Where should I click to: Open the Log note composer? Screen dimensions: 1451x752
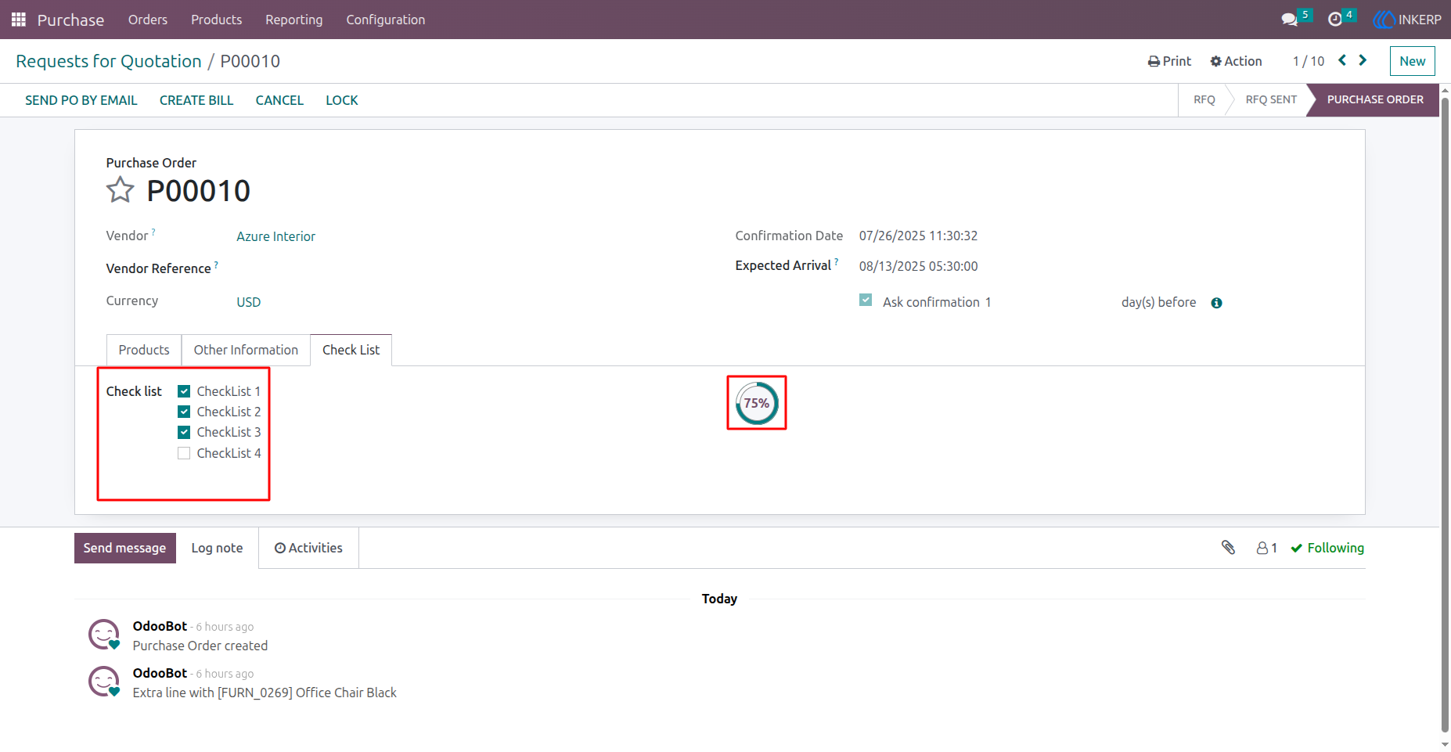coord(217,548)
